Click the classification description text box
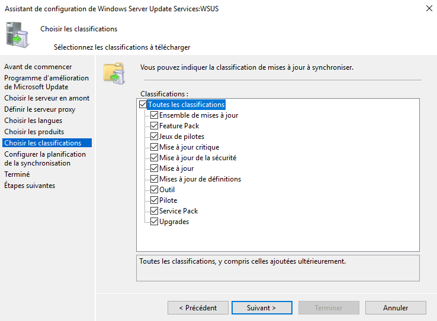Viewport: 437px width, 321px height. pyautogui.click(x=278, y=268)
